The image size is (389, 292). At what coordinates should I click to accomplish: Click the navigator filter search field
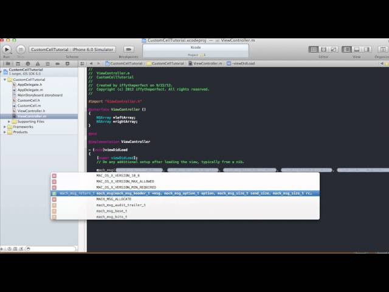(x=50, y=249)
